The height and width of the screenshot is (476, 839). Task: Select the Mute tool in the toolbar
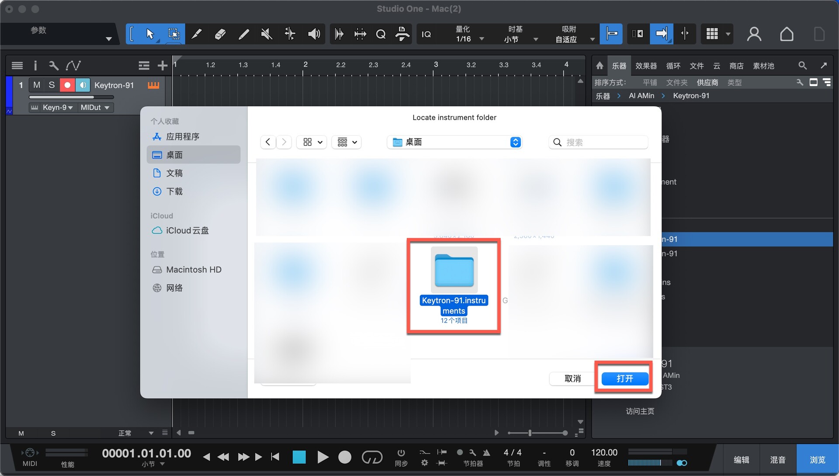pyautogui.click(x=267, y=34)
